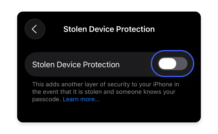Click the description text about iPhone security
This screenshot has width=218, height=134.
pyautogui.click(x=106, y=92)
